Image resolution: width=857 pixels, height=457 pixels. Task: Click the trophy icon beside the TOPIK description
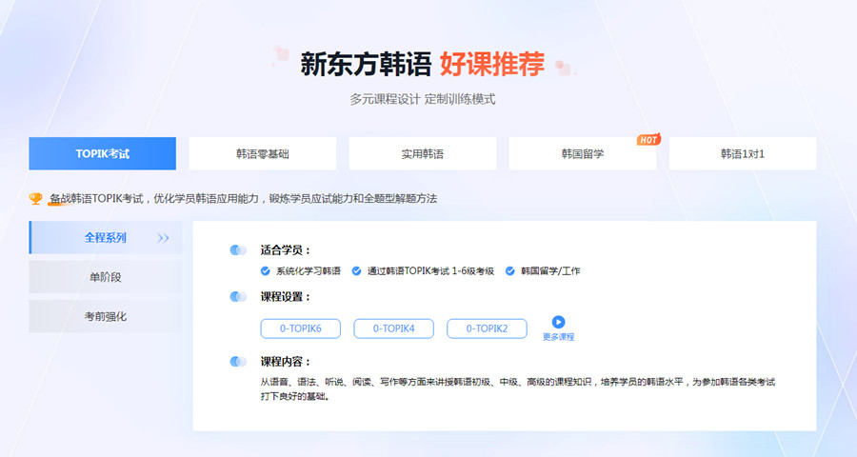36,198
